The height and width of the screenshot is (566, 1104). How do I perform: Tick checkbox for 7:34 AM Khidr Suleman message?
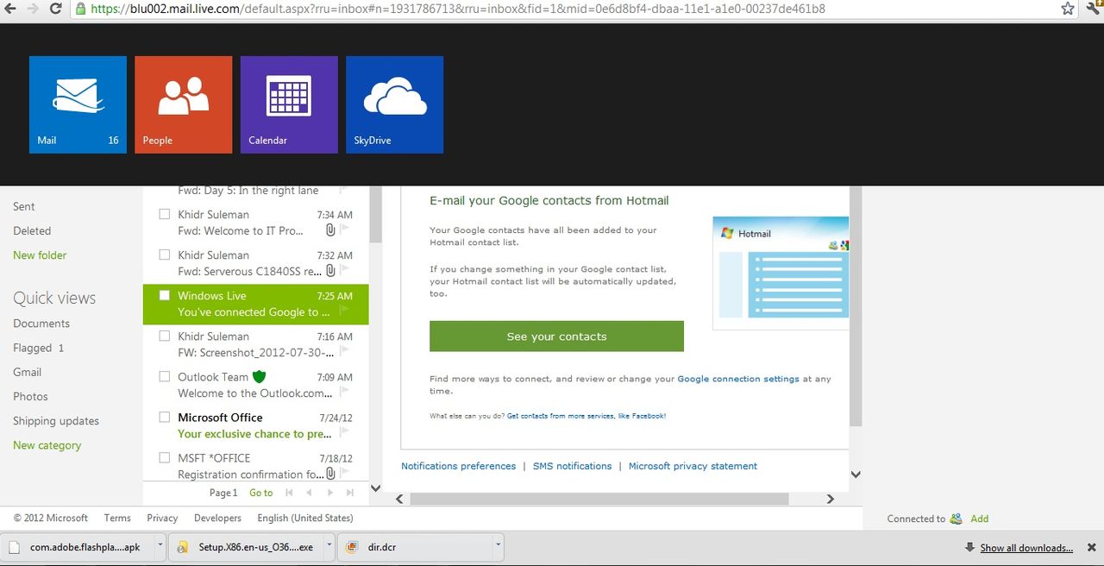(x=165, y=214)
